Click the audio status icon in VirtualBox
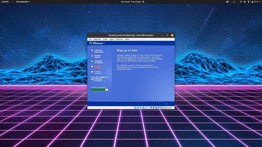Screen dimensions: 262x147 [x=140, y=108]
